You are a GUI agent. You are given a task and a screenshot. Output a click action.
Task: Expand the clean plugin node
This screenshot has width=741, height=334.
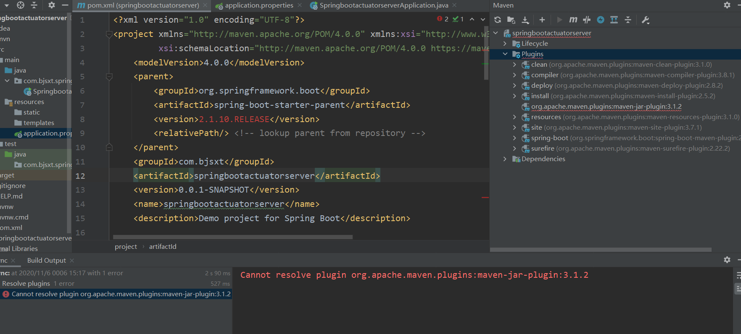(x=514, y=65)
